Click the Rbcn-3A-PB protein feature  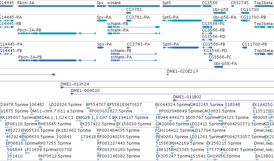click(x=57, y=60)
